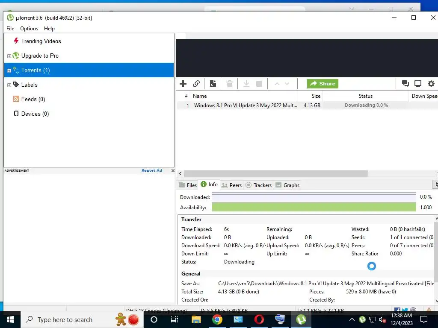Open Opera browser from the taskbar
Screen dimensions: 438x328
tap(259, 319)
